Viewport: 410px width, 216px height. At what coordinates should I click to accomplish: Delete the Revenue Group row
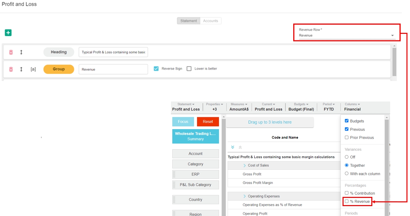[11, 69]
